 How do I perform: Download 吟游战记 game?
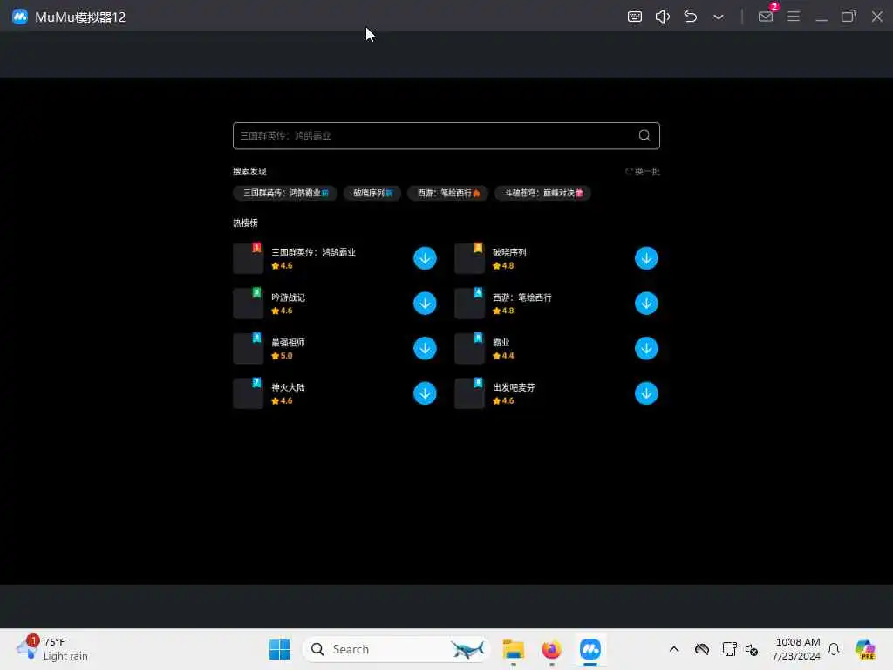click(425, 303)
